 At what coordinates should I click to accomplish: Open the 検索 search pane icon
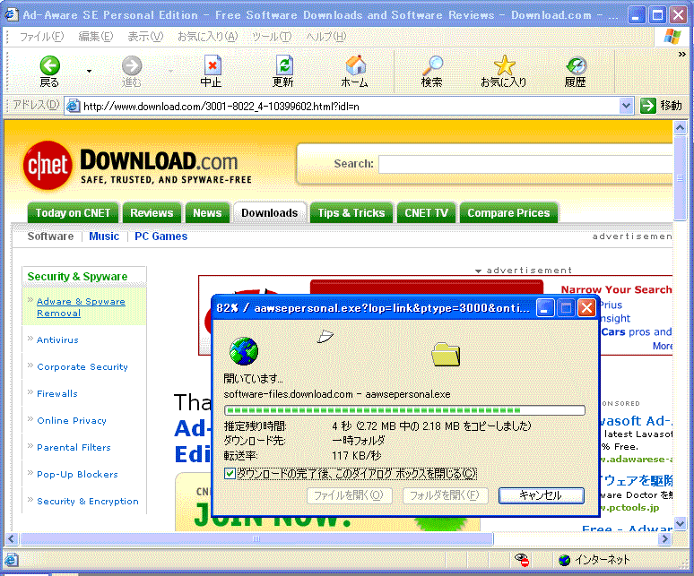431,65
